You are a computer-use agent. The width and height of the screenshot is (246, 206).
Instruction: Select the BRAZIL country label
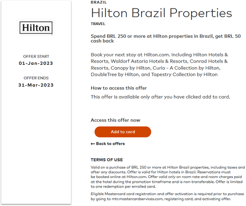click(x=99, y=2)
